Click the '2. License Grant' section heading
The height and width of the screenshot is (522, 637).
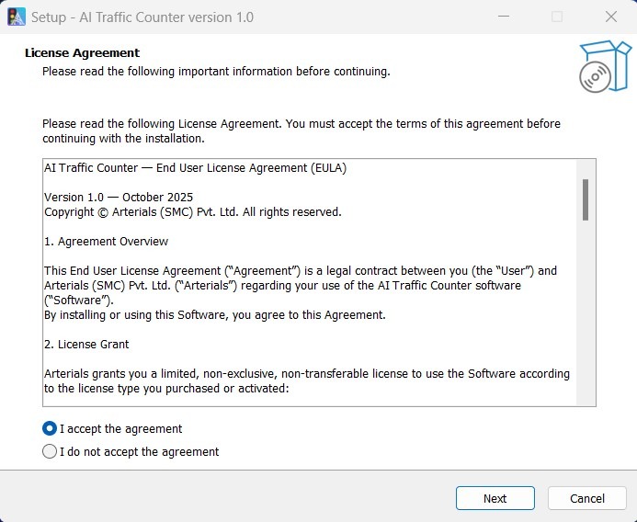click(87, 345)
